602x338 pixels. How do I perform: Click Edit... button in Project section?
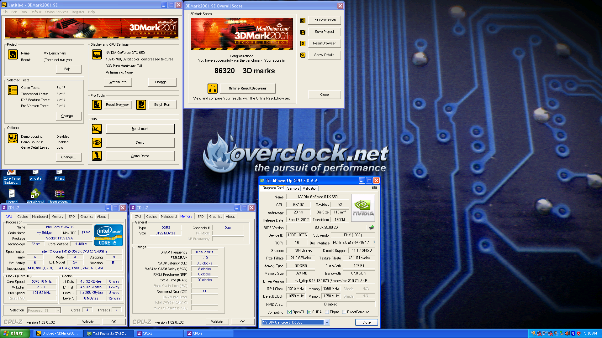pos(68,69)
